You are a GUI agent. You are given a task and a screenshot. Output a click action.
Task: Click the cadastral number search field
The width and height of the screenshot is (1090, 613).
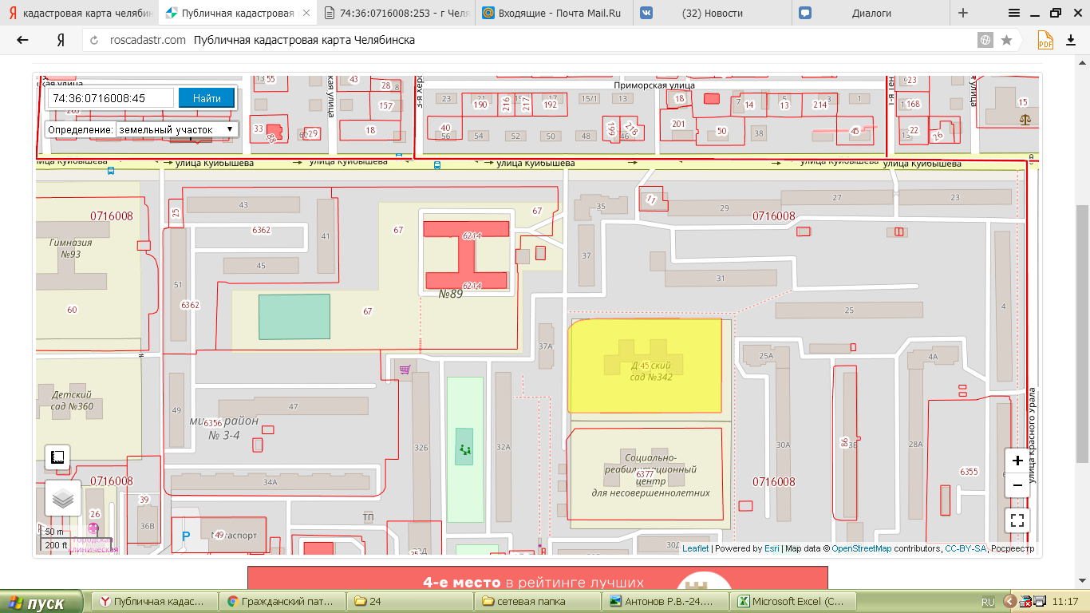pyautogui.click(x=112, y=98)
